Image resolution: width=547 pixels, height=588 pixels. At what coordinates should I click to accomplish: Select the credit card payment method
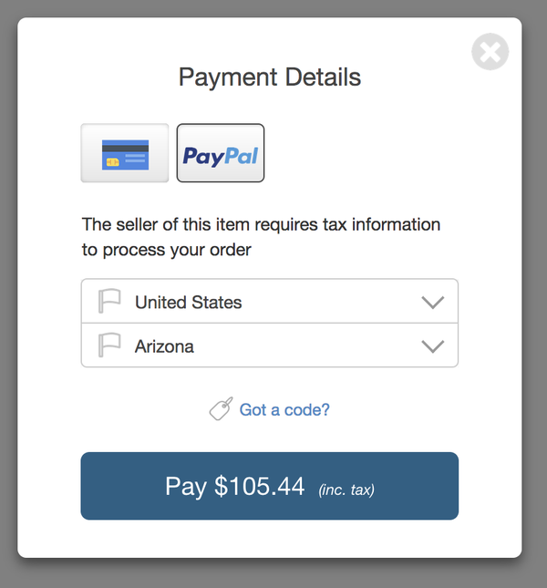coord(125,153)
